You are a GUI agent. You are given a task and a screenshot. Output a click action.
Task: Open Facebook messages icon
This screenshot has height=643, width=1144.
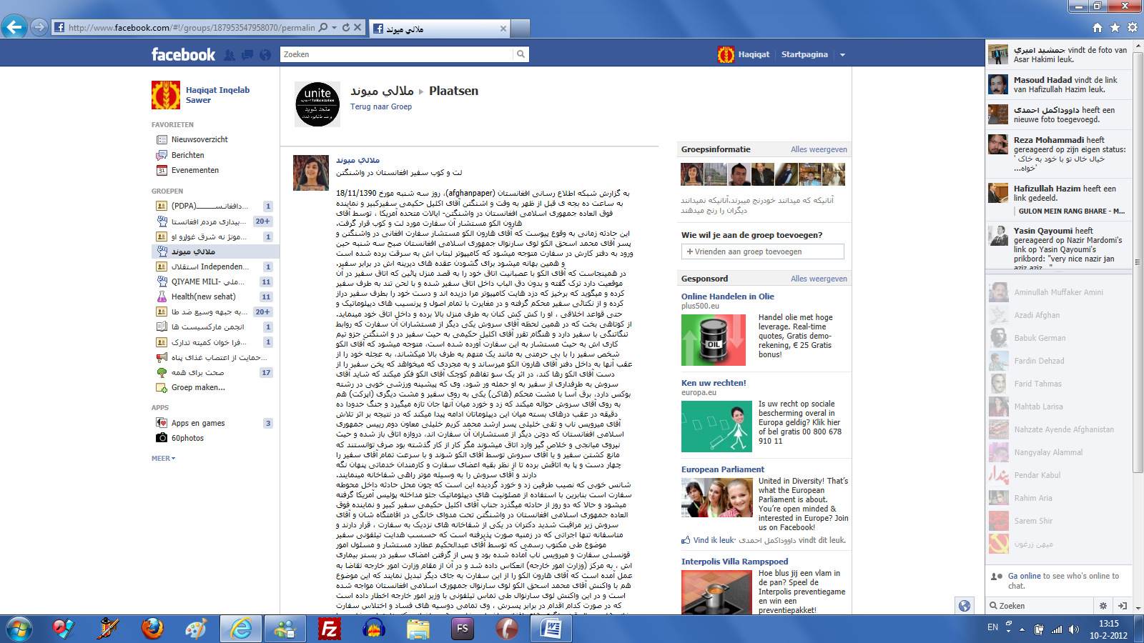247,54
